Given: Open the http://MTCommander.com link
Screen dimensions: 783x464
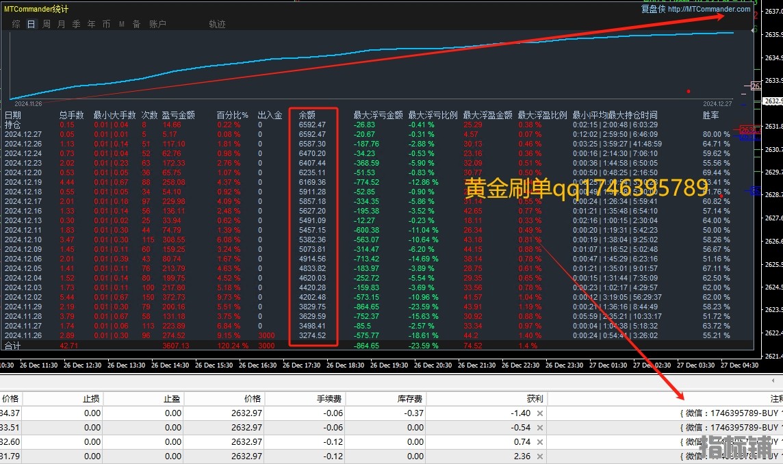Looking at the screenshot, I should point(709,9).
